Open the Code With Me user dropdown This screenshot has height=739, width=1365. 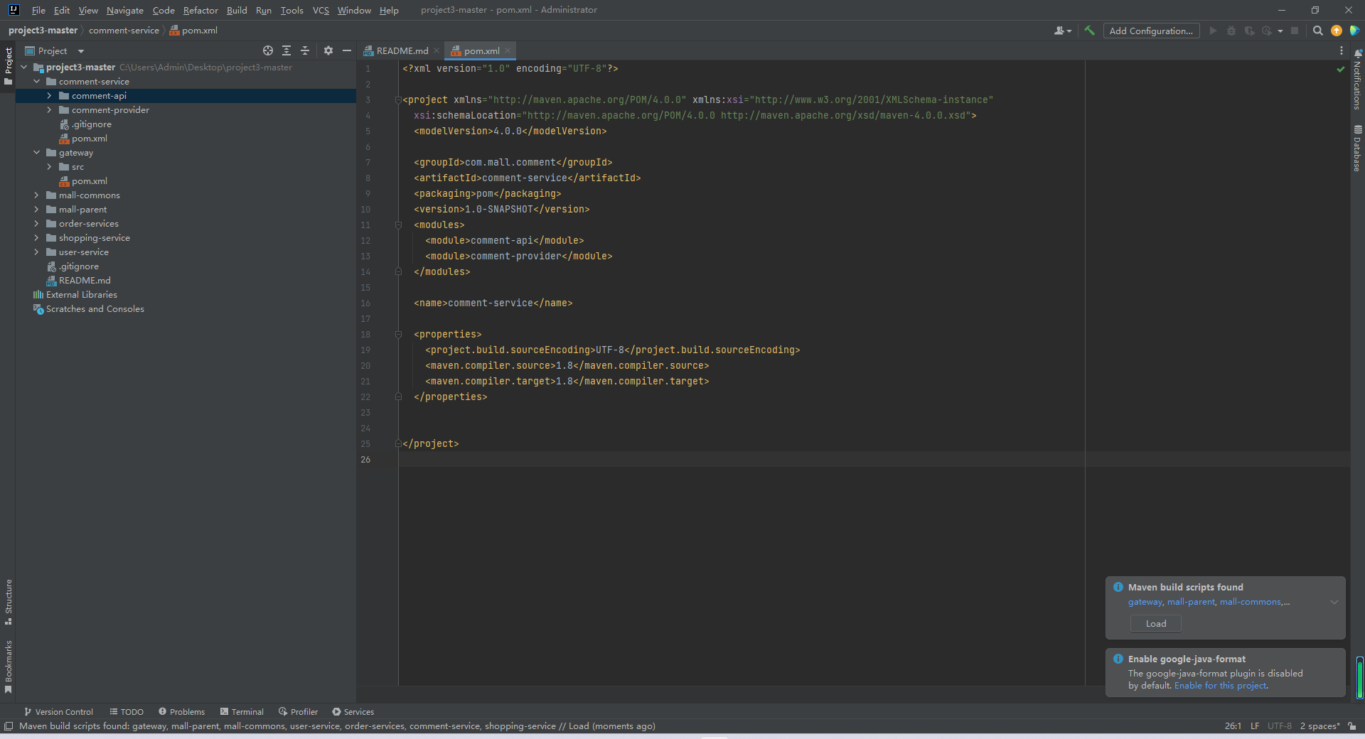1063,31
